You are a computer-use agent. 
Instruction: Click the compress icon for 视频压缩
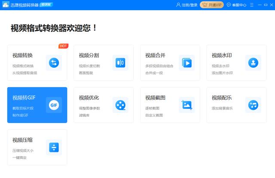(x=54, y=147)
